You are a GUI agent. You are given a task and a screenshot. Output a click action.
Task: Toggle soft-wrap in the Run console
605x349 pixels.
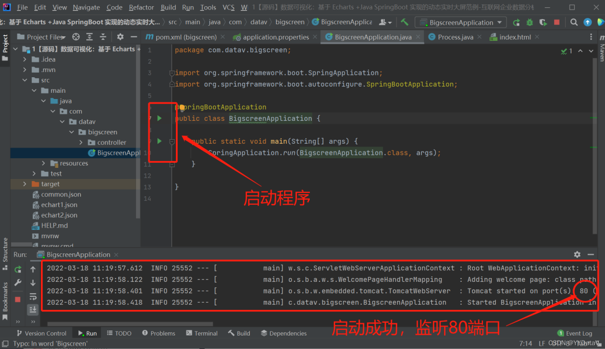click(x=33, y=296)
